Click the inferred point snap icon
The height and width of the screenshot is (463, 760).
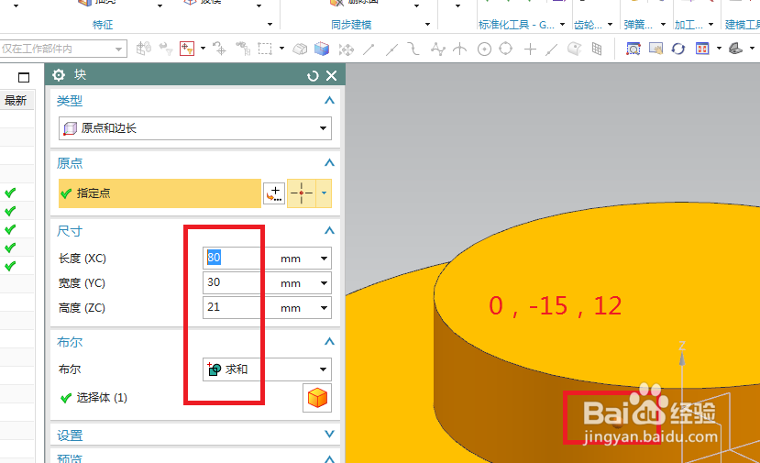coord(302,193)
